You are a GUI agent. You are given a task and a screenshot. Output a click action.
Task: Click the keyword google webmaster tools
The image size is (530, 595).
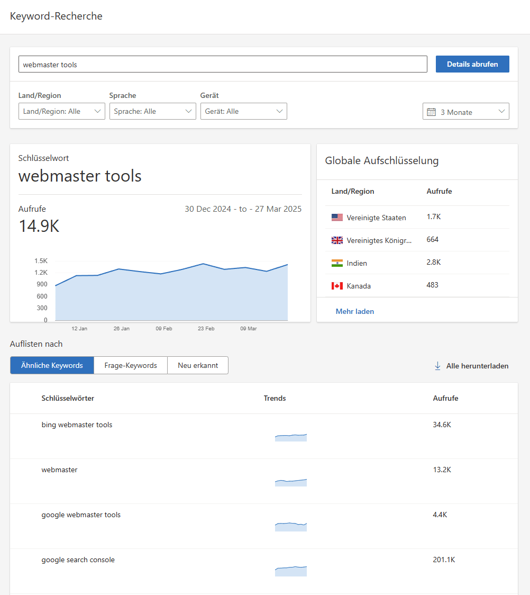81,515
